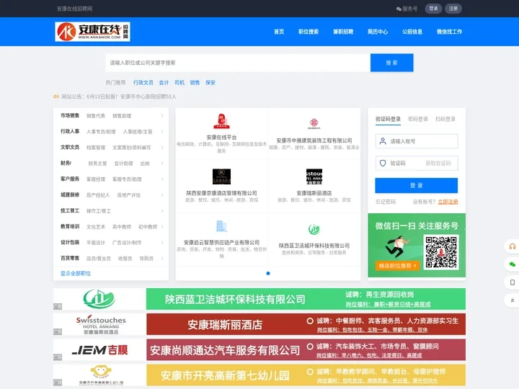Viewport: 519px width, 389px height.
Task: Select hot tag 销售
Action: (x=195, y=83)
